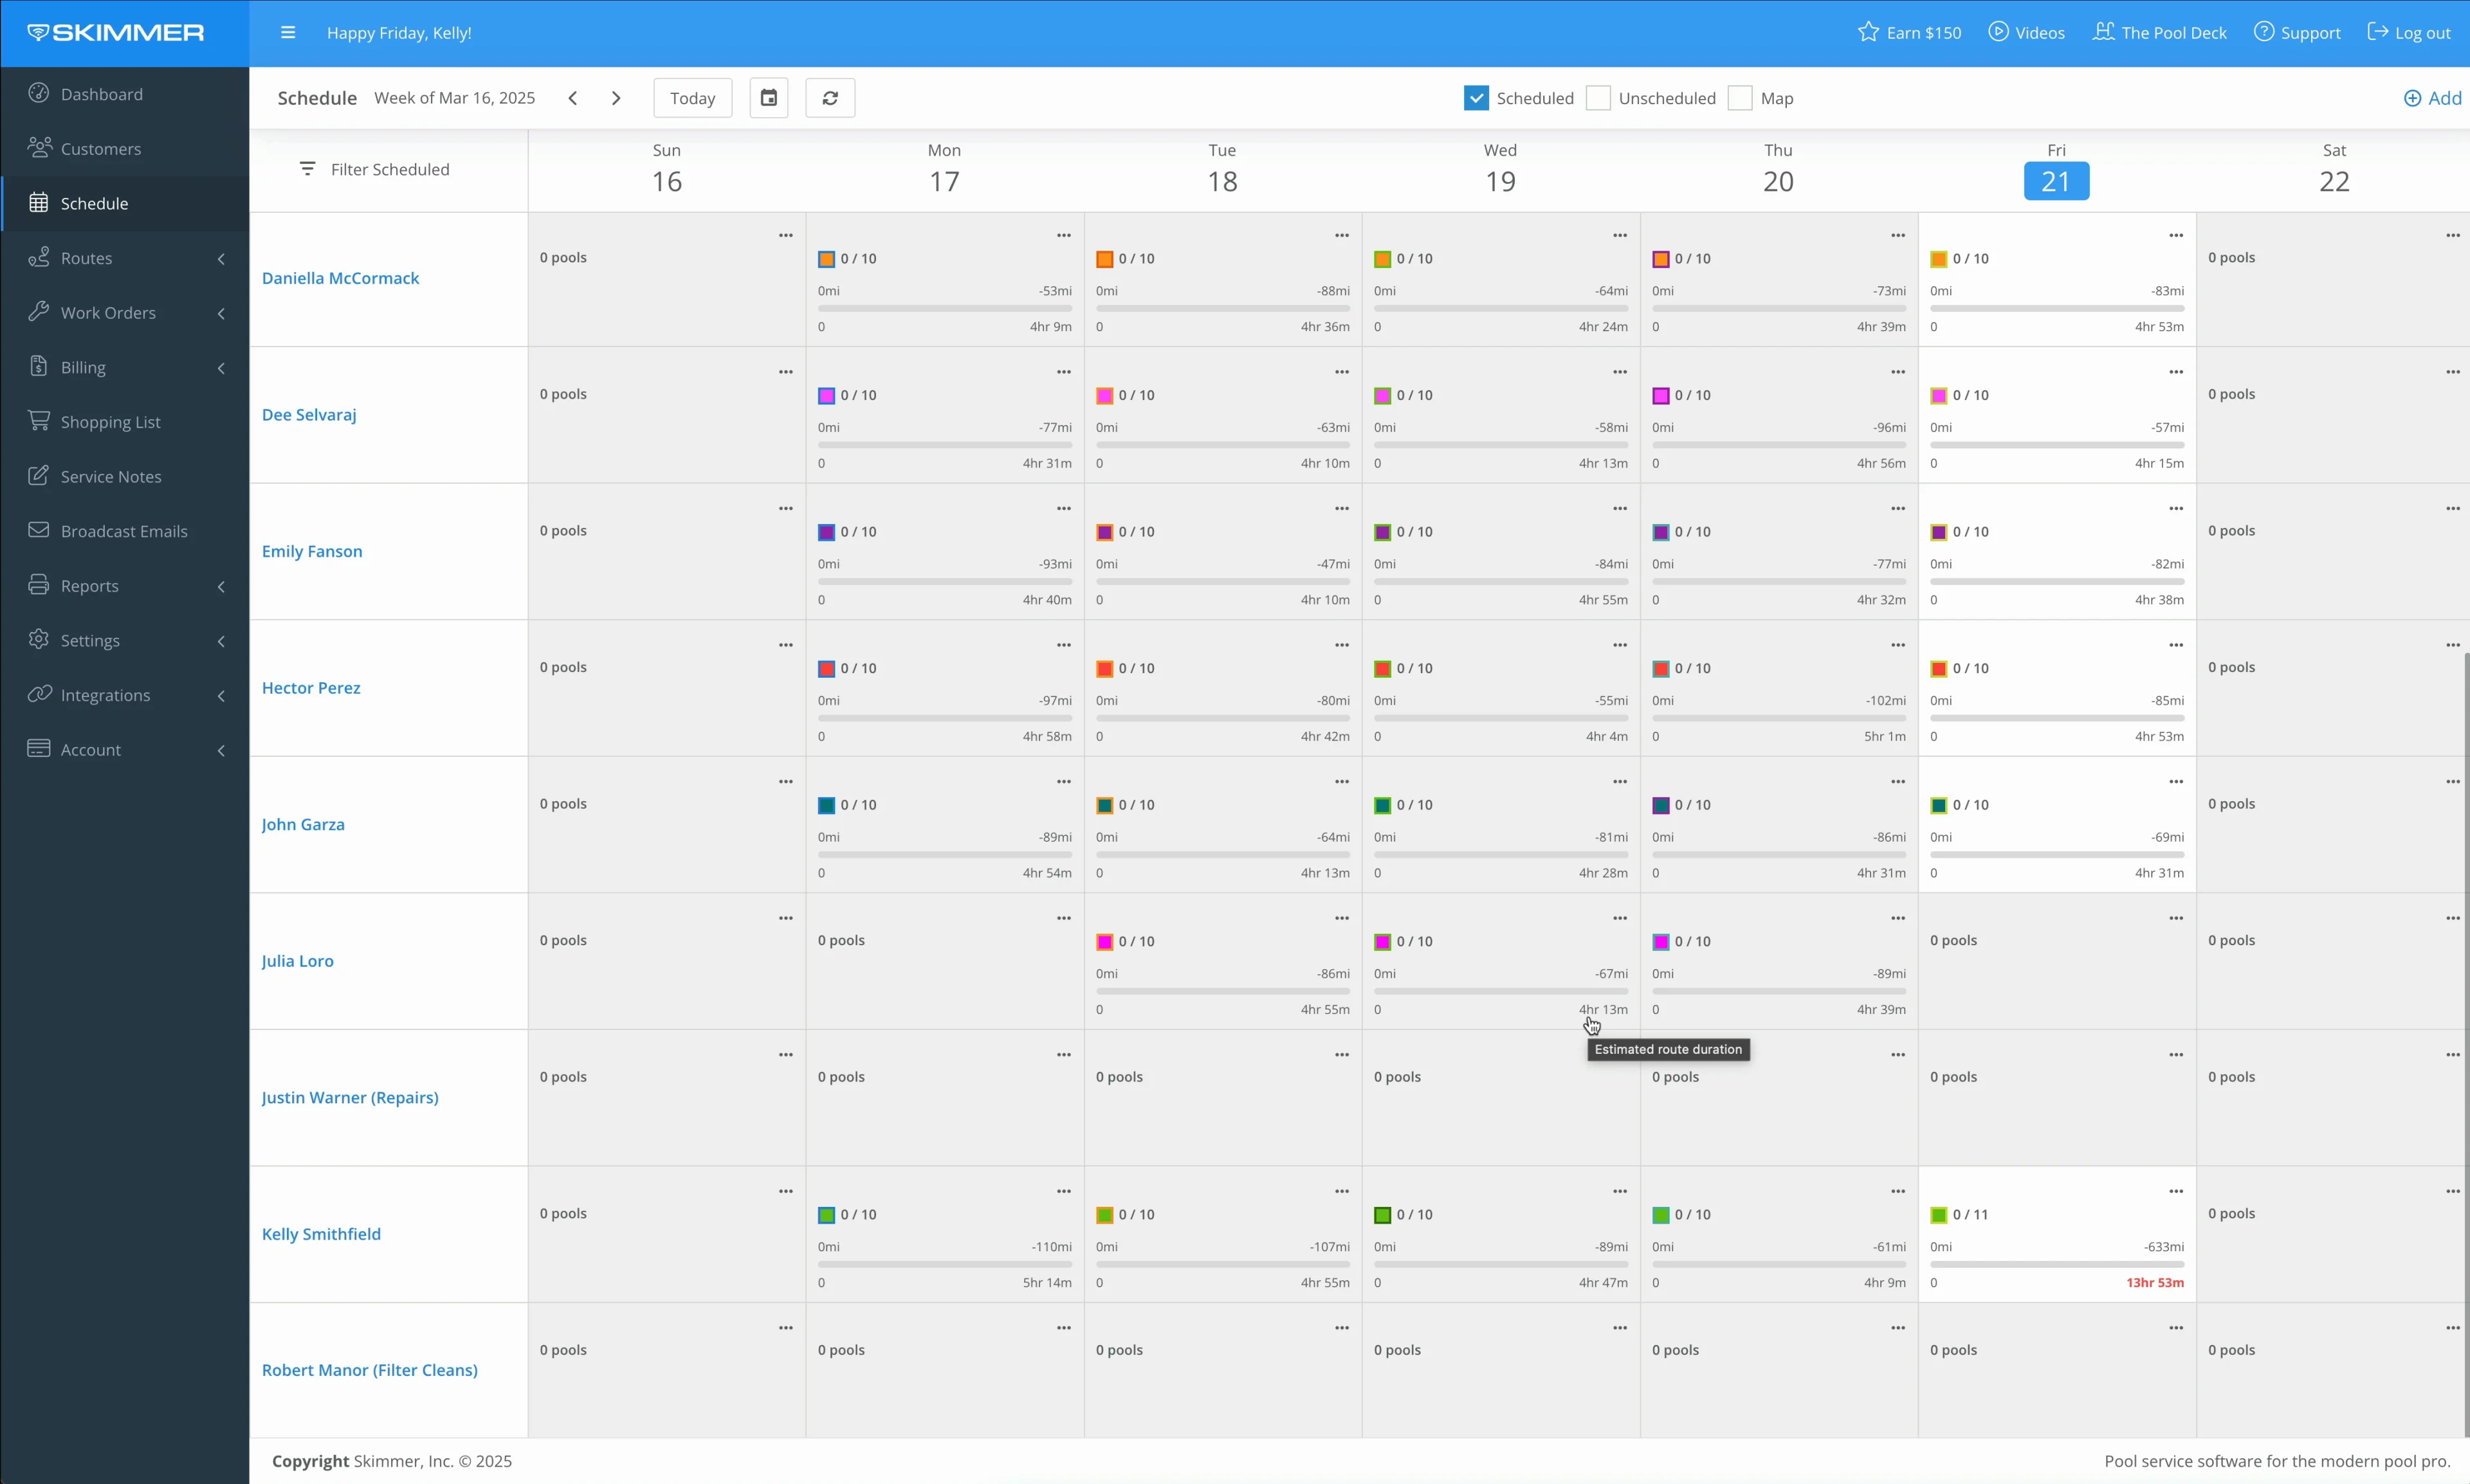2470x1484 pixels.
Task: Open options for Emily Fanson's Wednesday route
Action: 1620,509
